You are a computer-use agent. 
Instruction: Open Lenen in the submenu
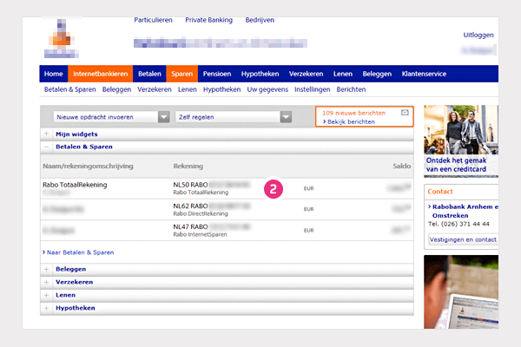(x=188, y=89)
